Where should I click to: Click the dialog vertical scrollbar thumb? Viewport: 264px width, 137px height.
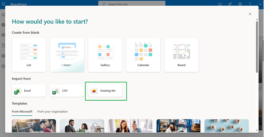tap(257, 47)
